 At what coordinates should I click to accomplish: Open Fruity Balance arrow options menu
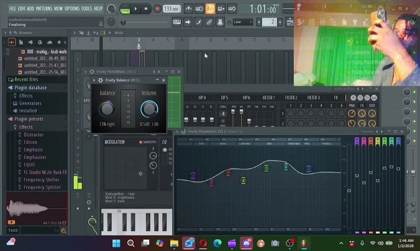94,80
